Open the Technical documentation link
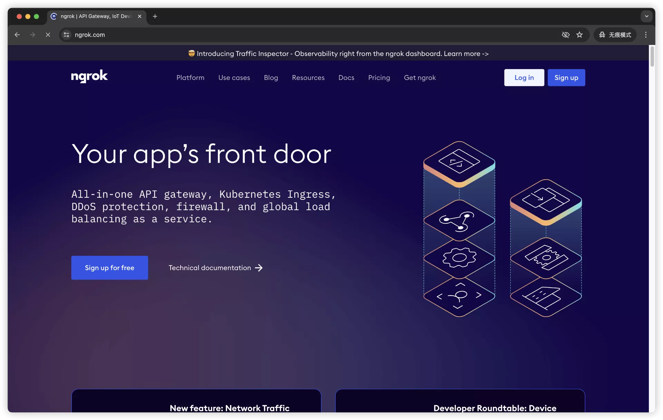 216,268
